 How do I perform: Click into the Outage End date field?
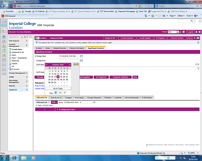coord(69,60)
